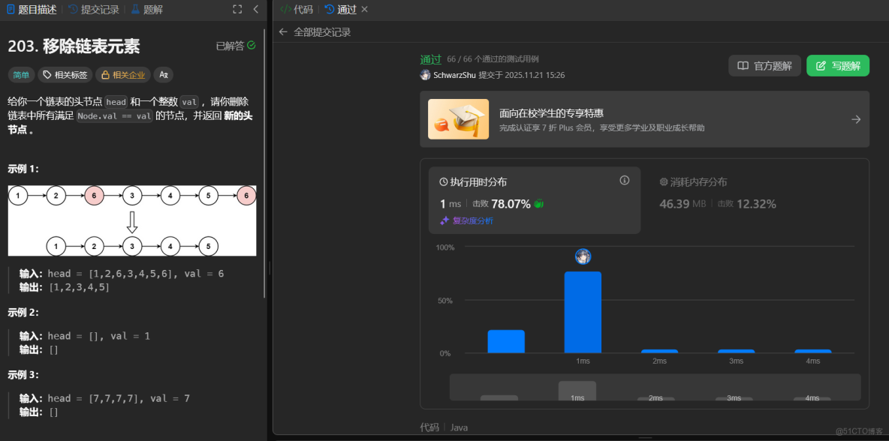Click the fullscreen expand icon
The image size is (889, 441).
pyautogui.click(x=237, y=9)
